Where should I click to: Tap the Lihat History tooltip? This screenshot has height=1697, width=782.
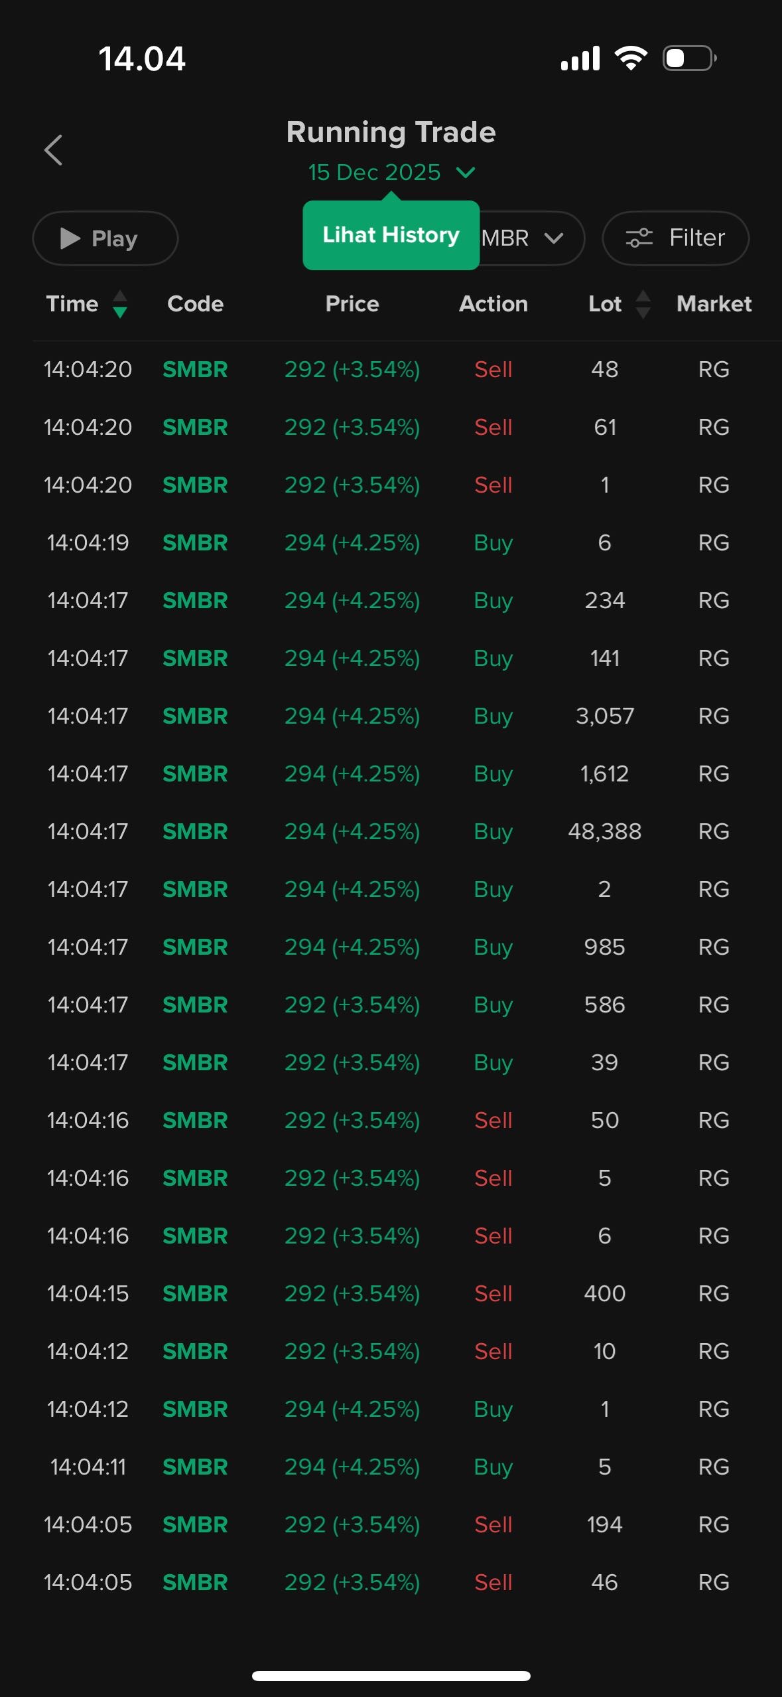point(391,235)
